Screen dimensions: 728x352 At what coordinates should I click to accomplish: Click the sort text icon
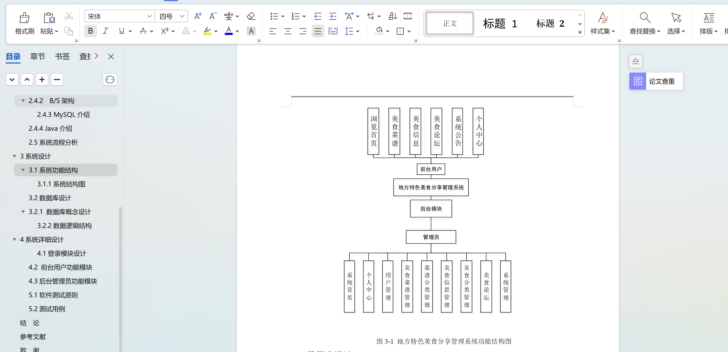pyautogui.click(x=392, y=16)
